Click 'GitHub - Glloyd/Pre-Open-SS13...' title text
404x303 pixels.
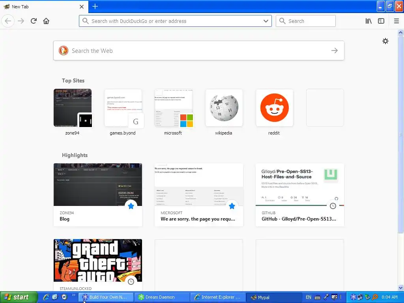(x=299, y=219)
